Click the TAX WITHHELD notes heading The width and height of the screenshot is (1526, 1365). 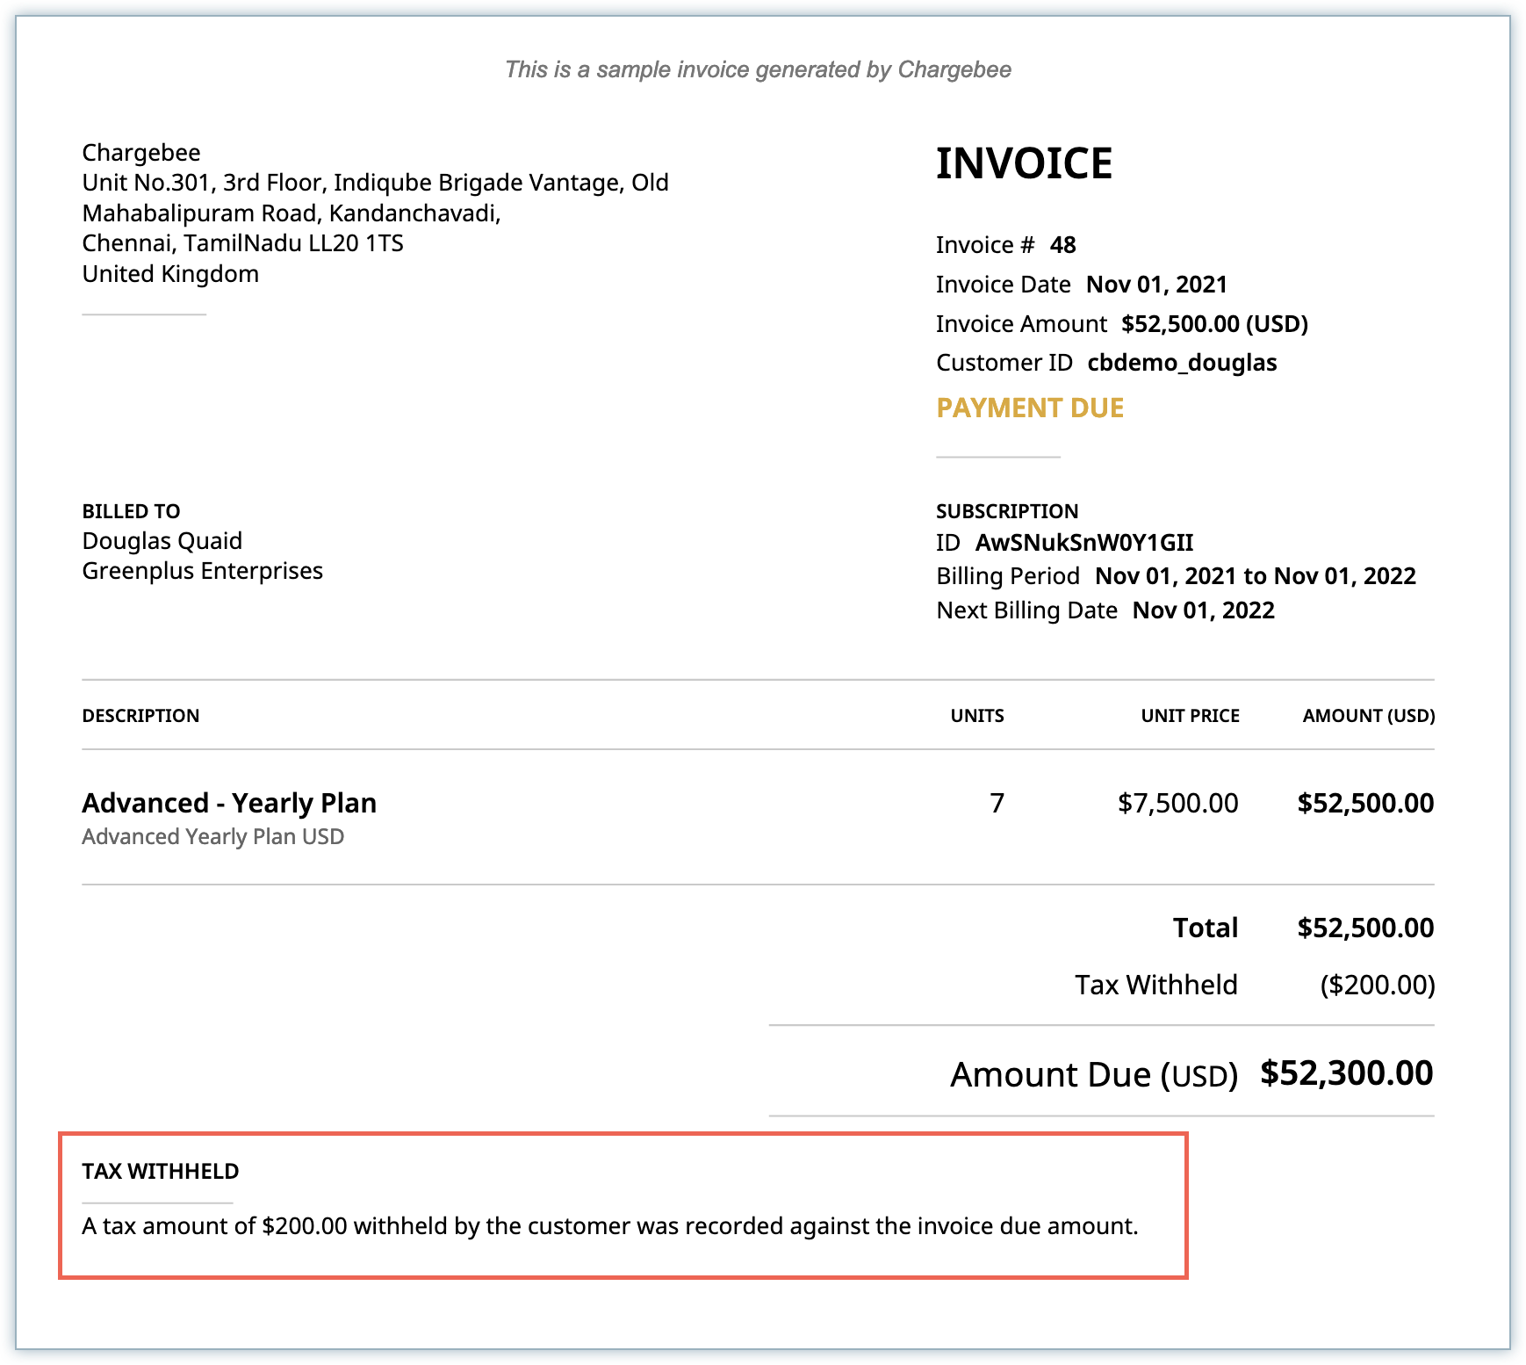(x=161, y=1172)
